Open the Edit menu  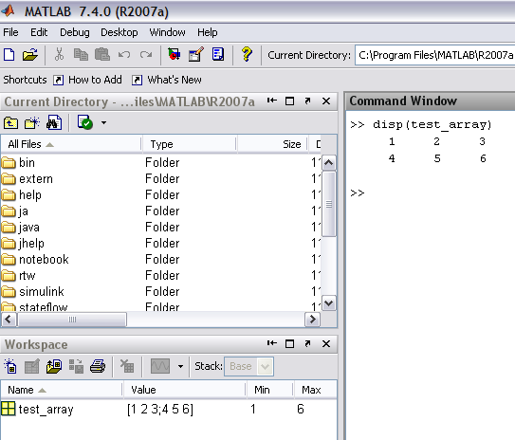[39, 32]
